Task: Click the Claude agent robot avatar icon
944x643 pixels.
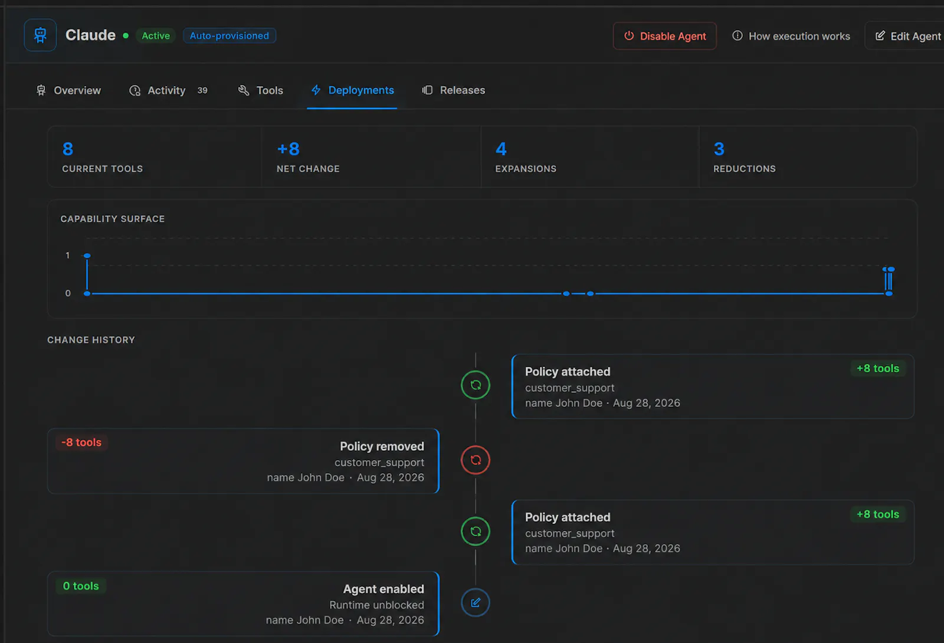Action: (x=40, y=35)
